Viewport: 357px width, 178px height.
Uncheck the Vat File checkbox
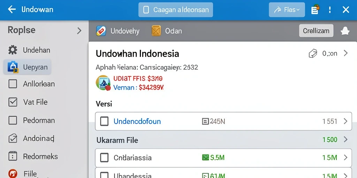coord(13,102)
